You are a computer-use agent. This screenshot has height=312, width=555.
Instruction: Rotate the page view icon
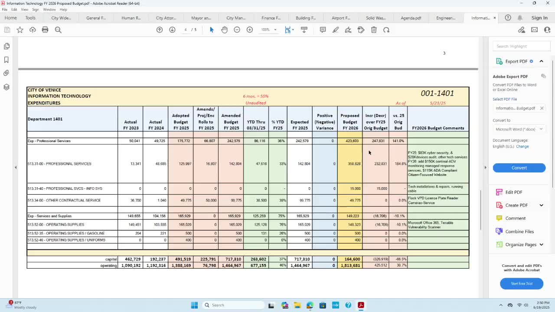coord(386,29)
